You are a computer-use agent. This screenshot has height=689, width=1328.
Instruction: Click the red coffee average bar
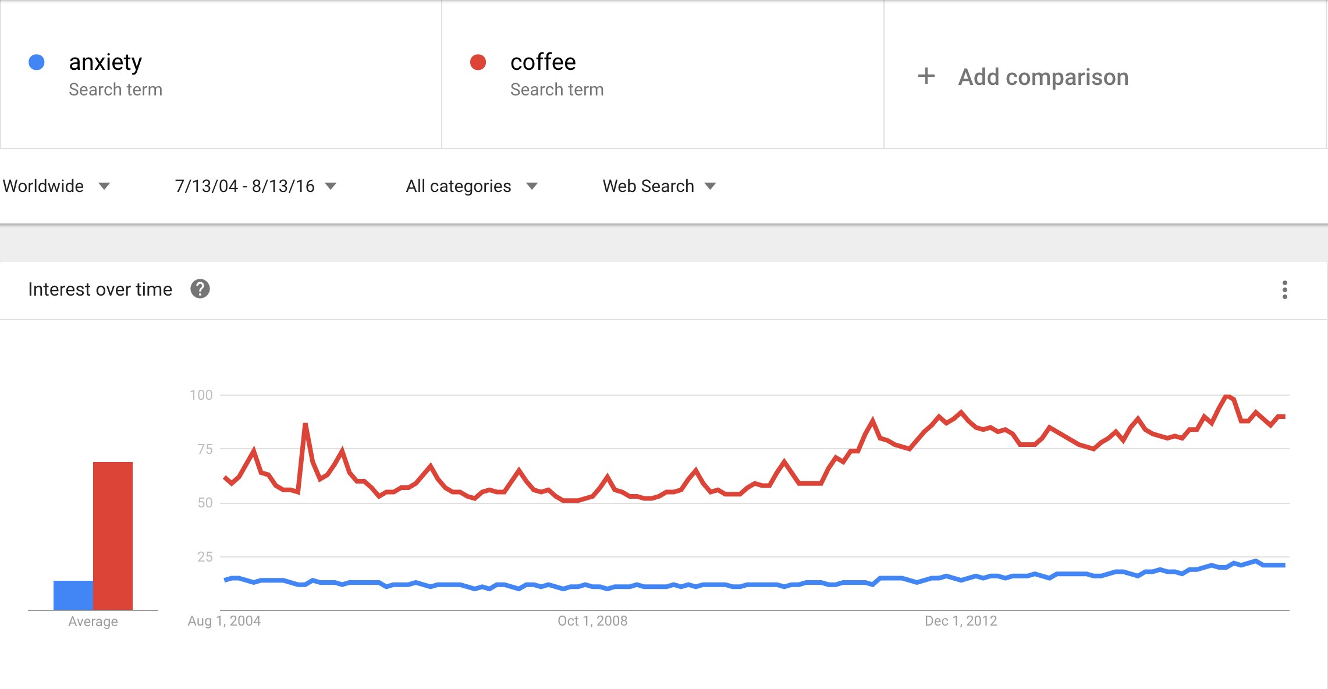(113, 536)
